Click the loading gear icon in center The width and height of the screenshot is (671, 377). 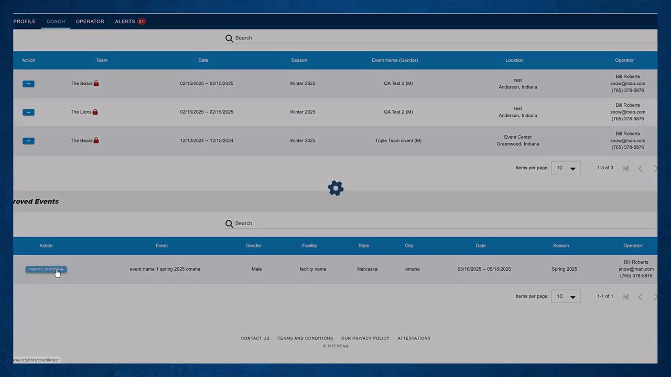click(335, 188)
